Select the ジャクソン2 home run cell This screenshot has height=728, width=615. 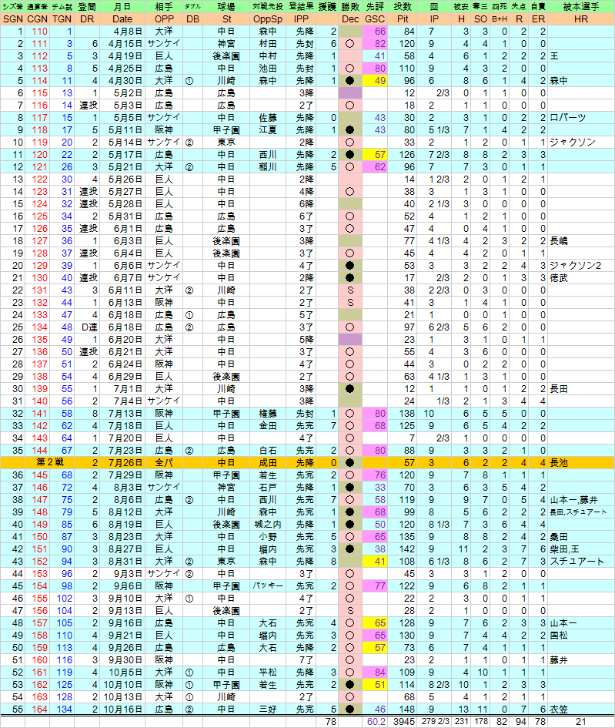coord(580,266)
